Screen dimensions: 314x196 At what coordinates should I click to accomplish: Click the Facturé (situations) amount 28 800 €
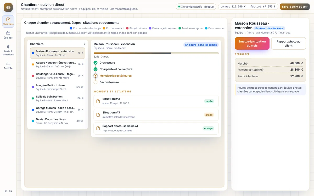[297, 70]
